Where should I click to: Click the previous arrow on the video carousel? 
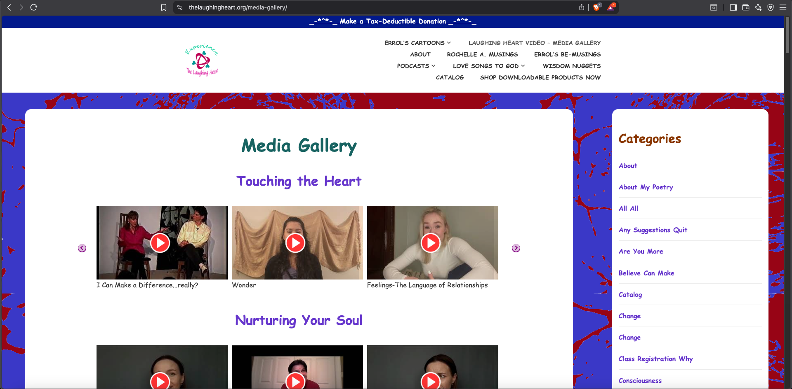(82, 248)
